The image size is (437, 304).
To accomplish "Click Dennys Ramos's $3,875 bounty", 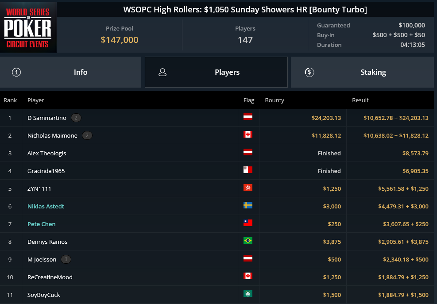I will tap(332, 242).
